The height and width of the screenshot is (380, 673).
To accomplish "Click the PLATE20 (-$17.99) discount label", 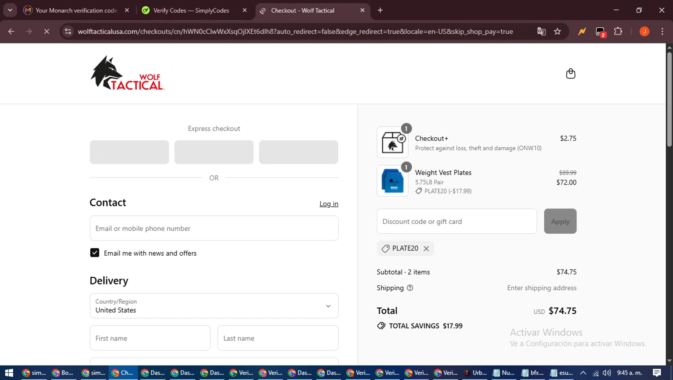I will point(443,191).
